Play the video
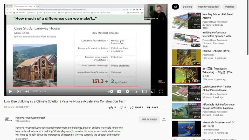 pyautogui.click(x=10, y=92)
